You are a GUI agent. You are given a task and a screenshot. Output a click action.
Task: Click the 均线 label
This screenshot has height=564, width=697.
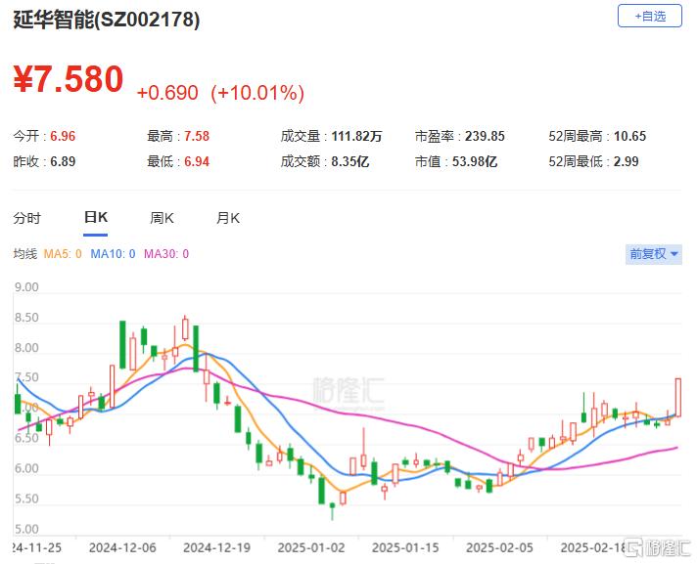point(24,254)
